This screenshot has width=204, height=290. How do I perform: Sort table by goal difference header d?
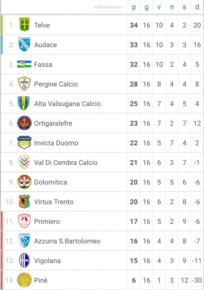(x=197, y=7)
